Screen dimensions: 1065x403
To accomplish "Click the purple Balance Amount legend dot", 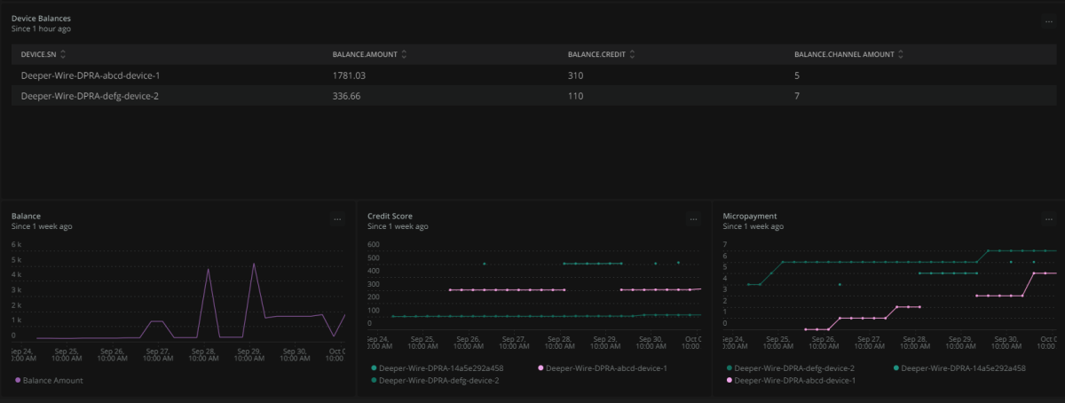I will [x=18, y=380].
